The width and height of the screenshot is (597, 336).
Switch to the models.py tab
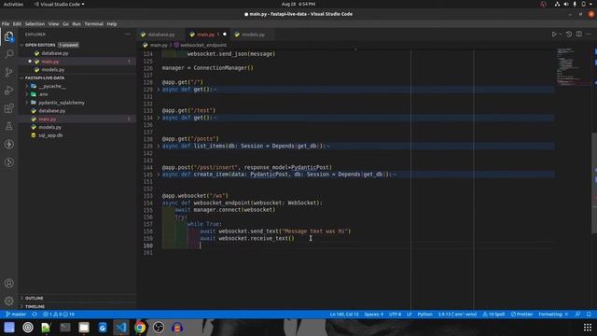click(x=253, y=35)
